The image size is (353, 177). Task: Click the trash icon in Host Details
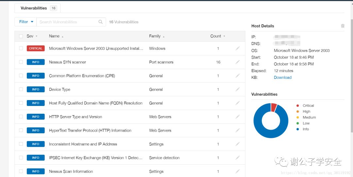(x=343, y=26)
